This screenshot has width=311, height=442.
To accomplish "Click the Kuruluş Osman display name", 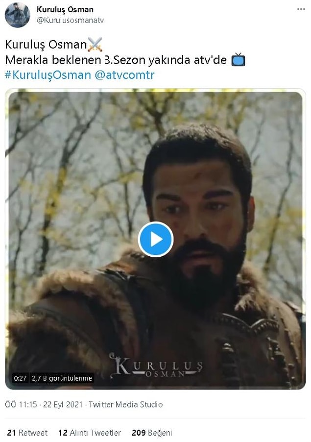I will tap(65, 10).
